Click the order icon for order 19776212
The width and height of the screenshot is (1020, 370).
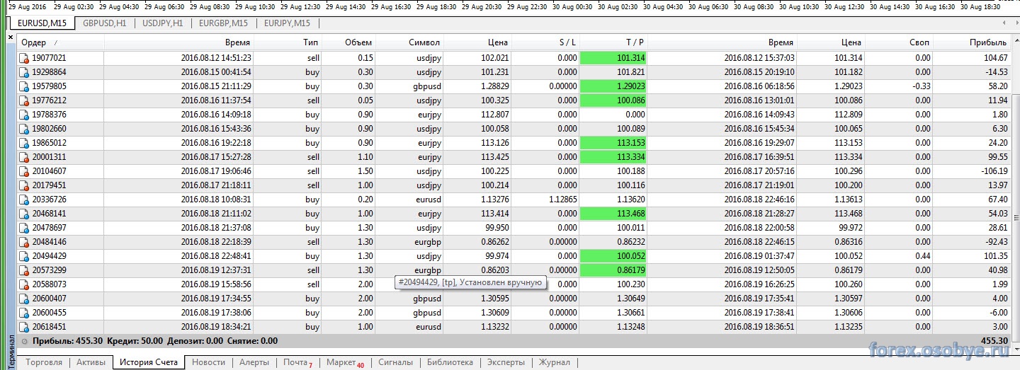24,100
